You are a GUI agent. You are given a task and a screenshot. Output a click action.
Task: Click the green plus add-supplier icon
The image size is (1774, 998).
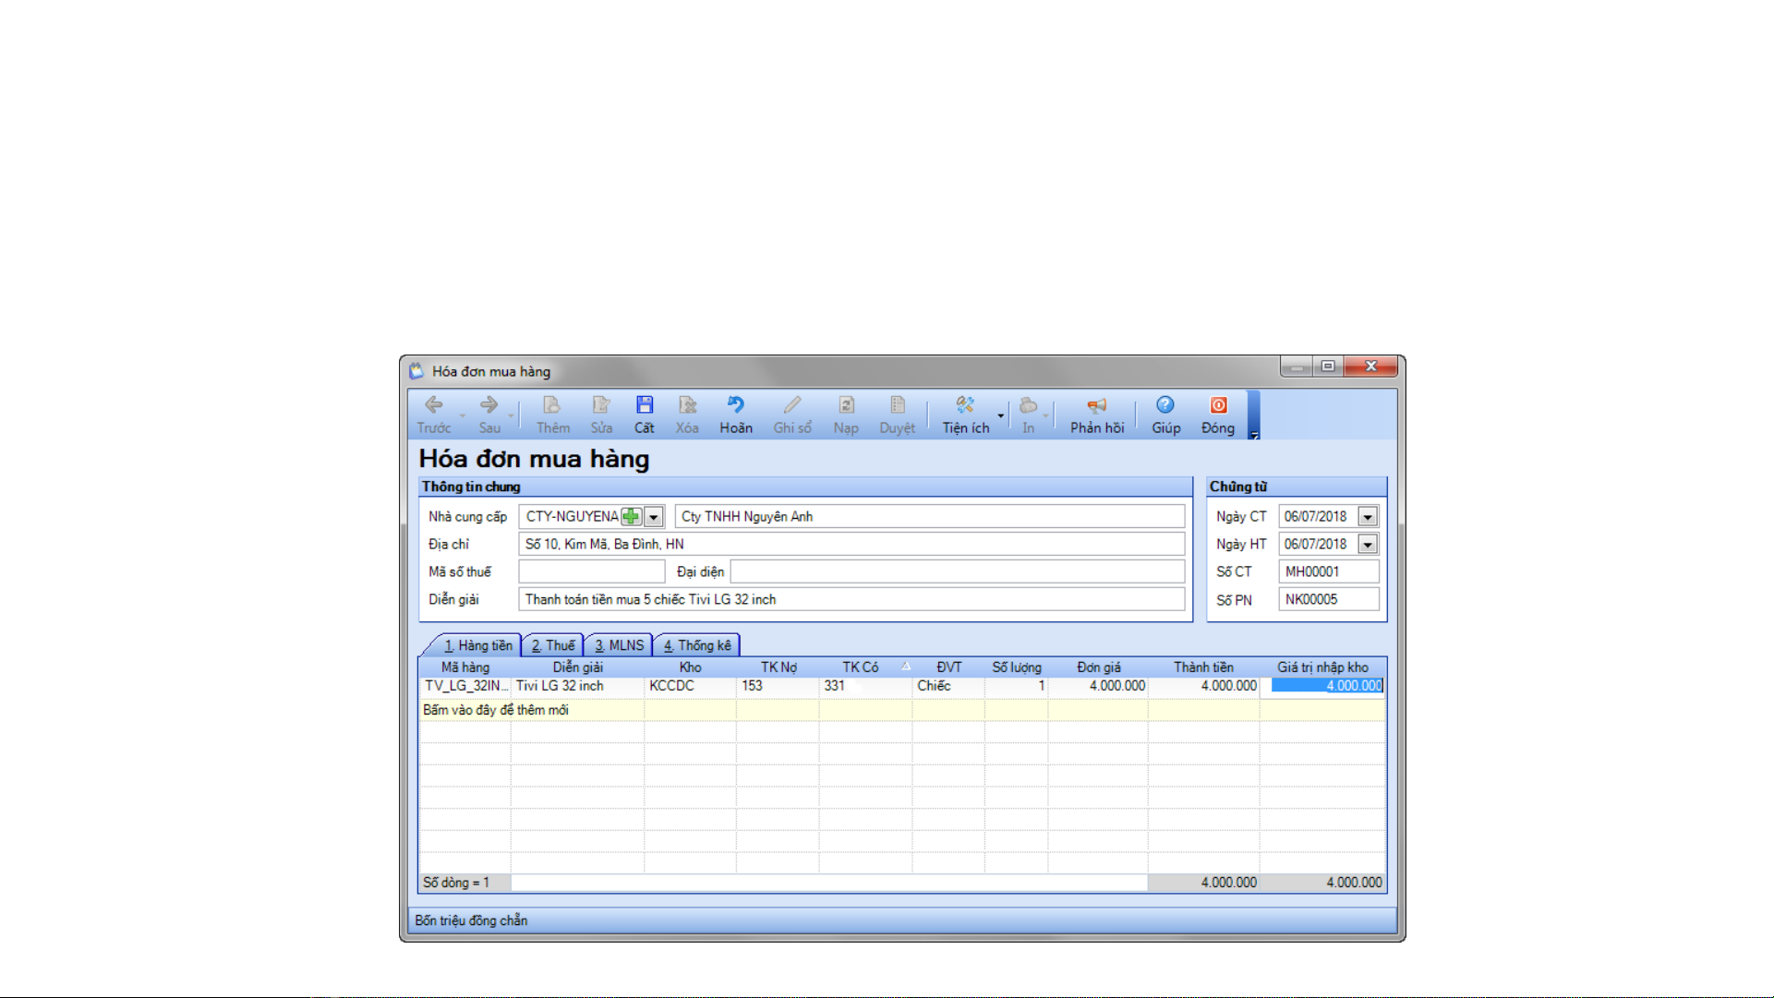[631, 517]
